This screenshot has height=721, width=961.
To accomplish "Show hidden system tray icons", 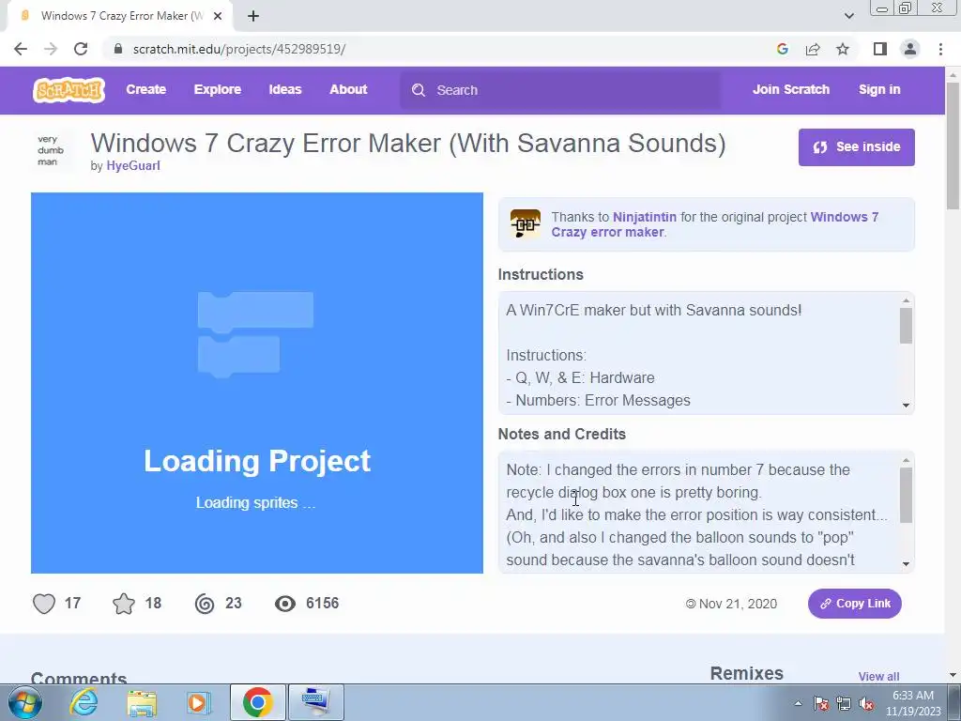I will (x=798, y=704).
